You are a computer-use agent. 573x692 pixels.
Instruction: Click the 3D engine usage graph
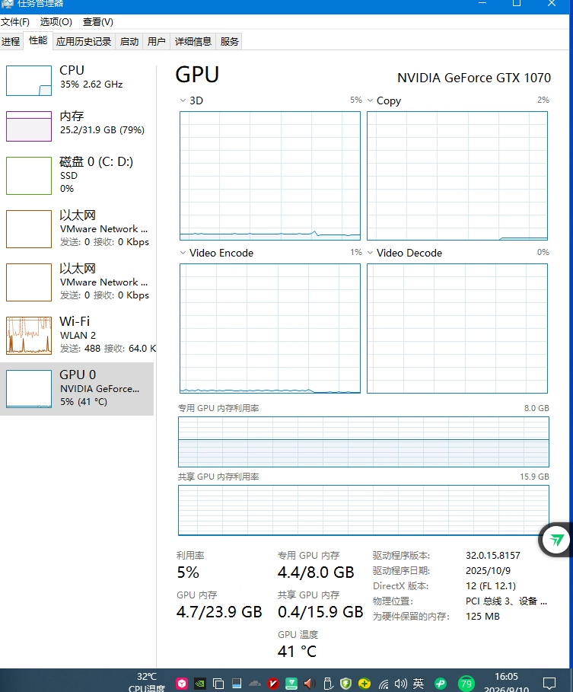coord(270,176)
